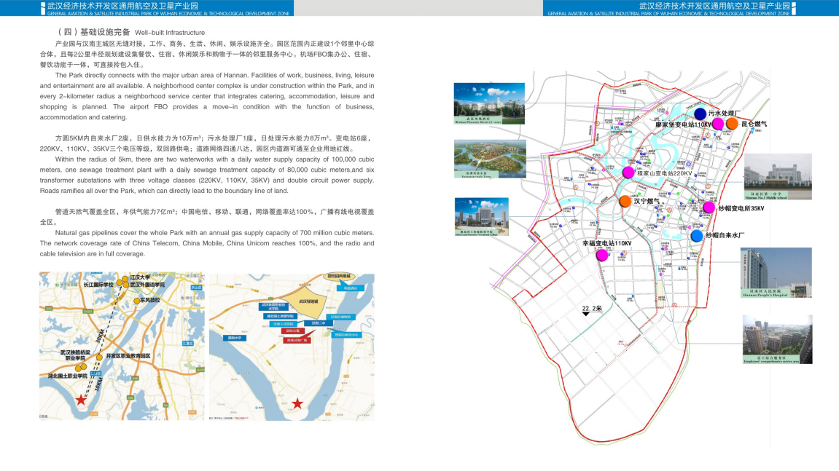Click the red star on the 江汉大学 map
Viewport: 839px width, 471px height.
click(x=81, y=400)
